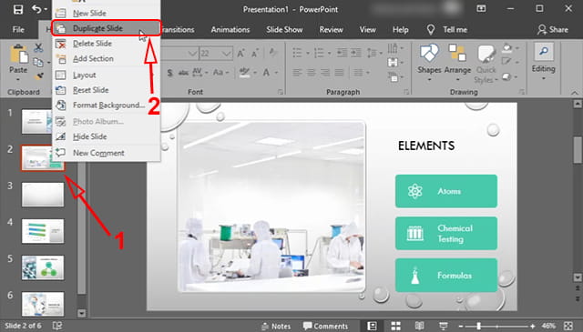This screenshot has height=332, width=583.
Task: Click the Share button
Action: pos(553,29)
